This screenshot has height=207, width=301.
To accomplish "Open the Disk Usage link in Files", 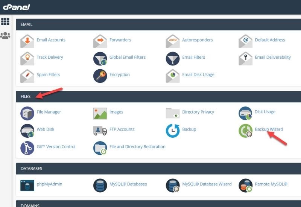I will [x=265, y=112].
